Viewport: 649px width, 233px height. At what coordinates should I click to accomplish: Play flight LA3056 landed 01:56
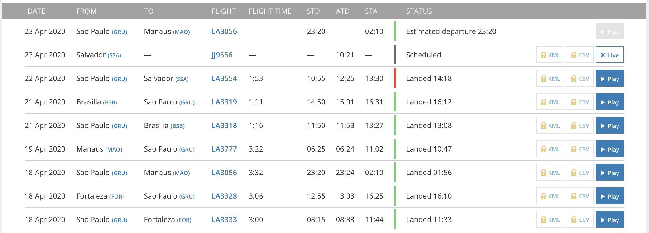pos(610,172)
